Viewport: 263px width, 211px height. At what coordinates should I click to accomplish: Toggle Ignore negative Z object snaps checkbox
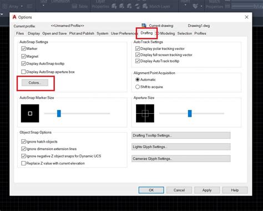(x=23, y=156)
